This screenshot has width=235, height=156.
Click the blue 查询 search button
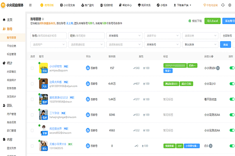pyautogui.click(x=225, y=45)
